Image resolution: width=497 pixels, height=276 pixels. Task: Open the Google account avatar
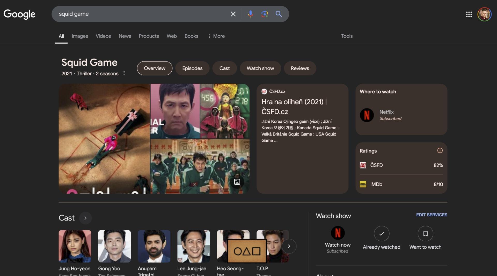click(x=484, y=14)
